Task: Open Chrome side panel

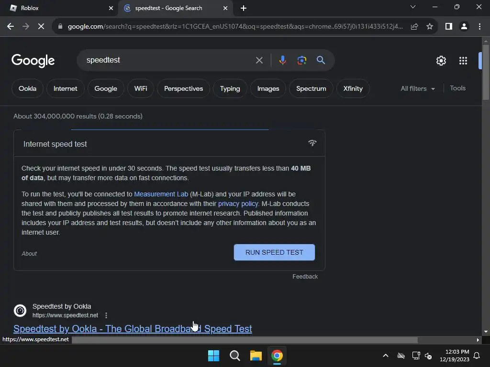Action: (449, 27)
